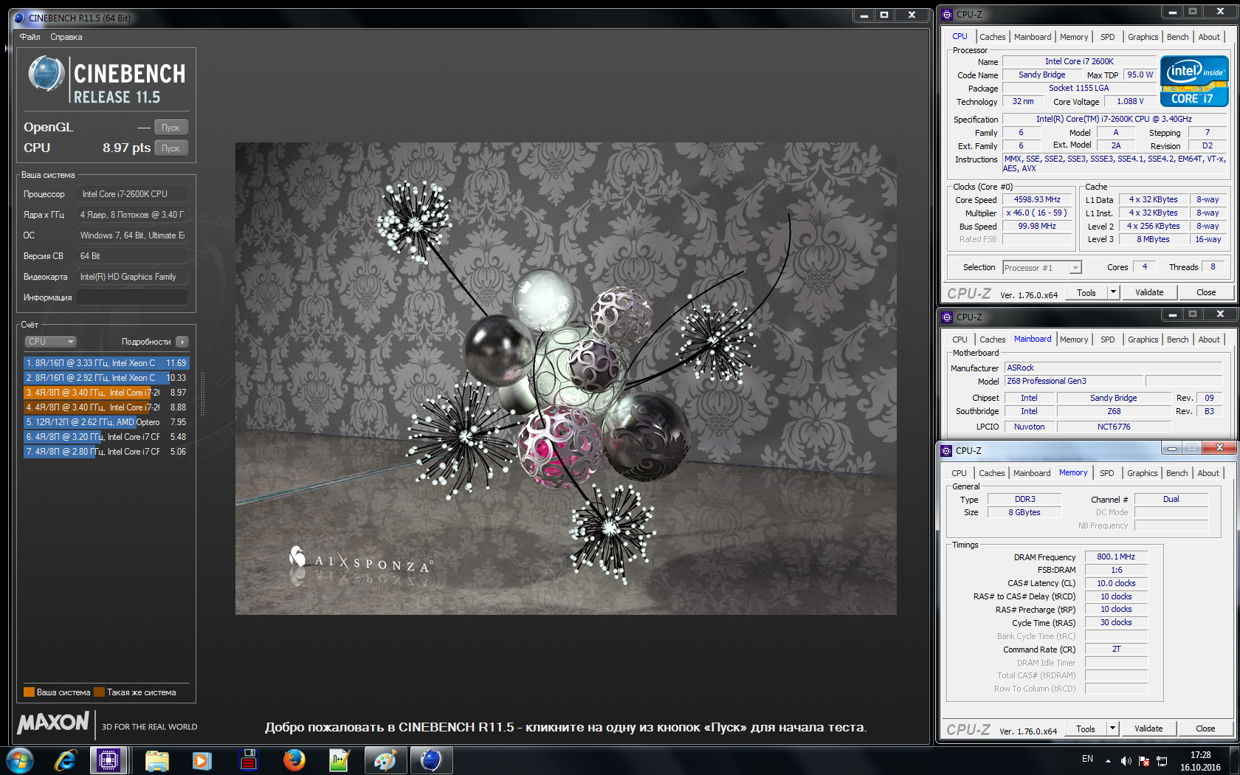Select ranking row 7 Intel Core i7 5.06
The width and height of the screenshot is (1240, 775).
(106, 452)
